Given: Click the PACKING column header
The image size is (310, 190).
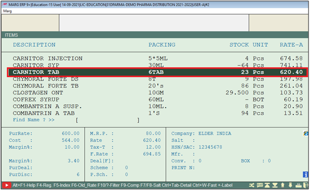Looking at the screenshot, I should (x=162, y=45).
